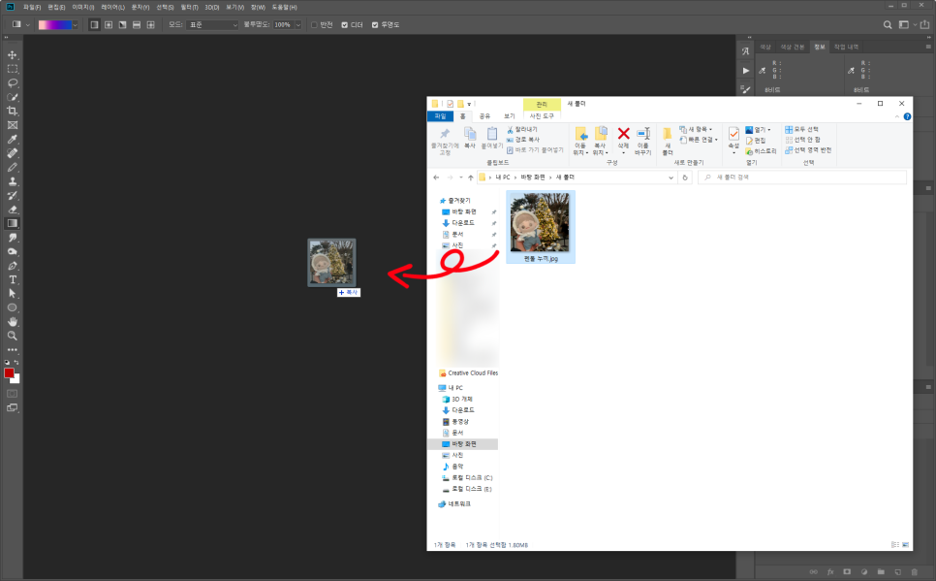936x581 pixels.
Task: Open the gradient preset picker arrow
Action: click(x=75, y=24)
